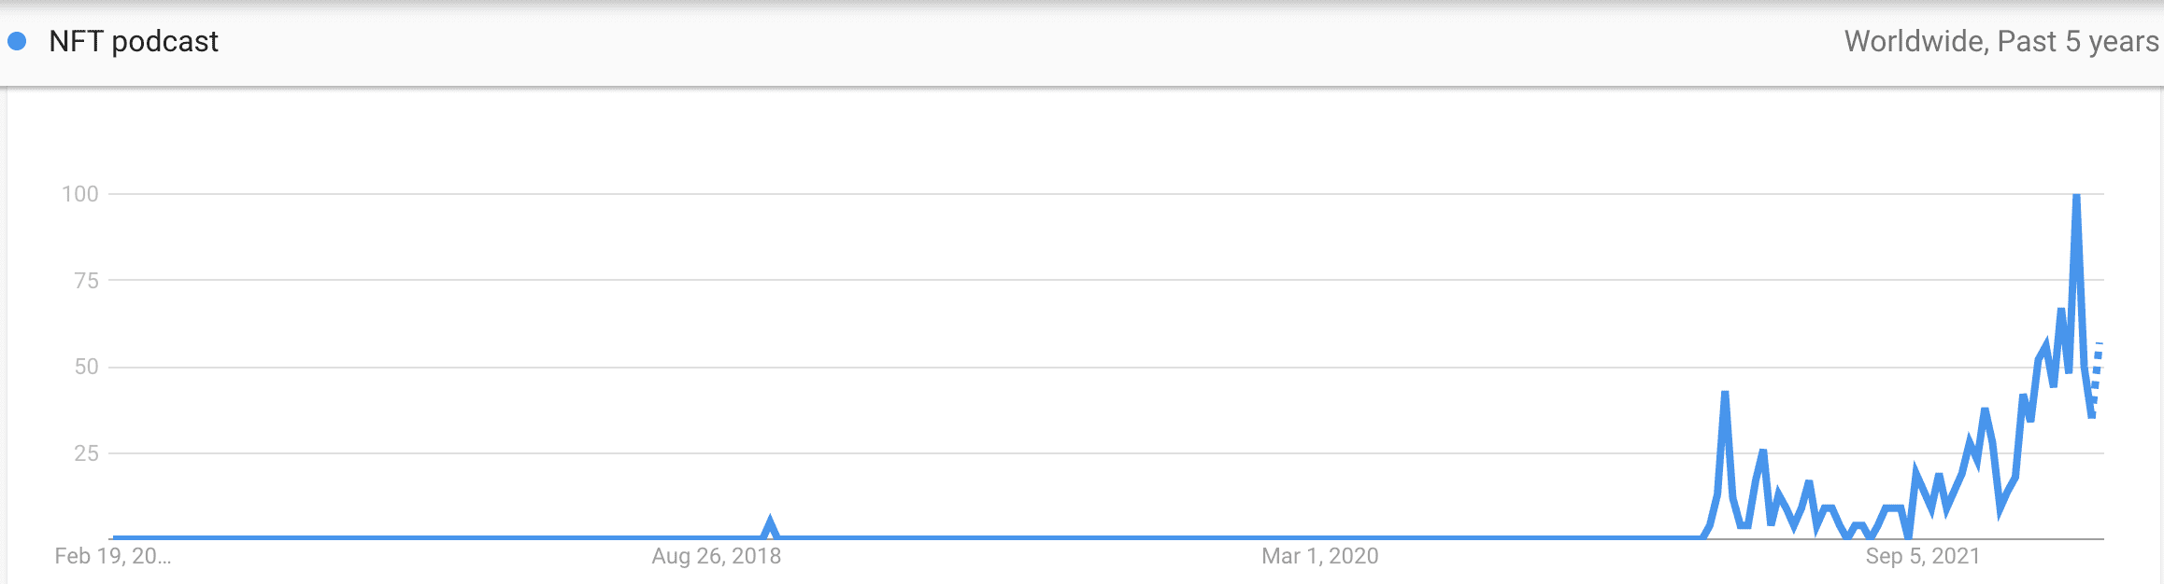This screenshot has height=584, width=2164.
Task: Click the 100 y-axis label
Action: (x=80, y=194)
